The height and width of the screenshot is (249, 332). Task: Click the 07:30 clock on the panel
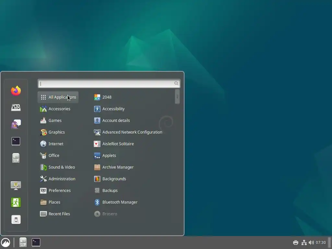[x=321, y=243]
